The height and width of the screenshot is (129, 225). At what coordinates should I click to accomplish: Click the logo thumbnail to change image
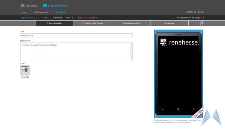coord(25,70)
